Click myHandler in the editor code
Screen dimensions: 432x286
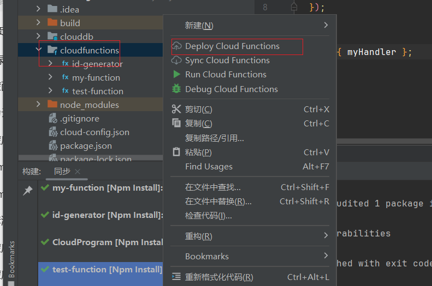coord(371,52)
